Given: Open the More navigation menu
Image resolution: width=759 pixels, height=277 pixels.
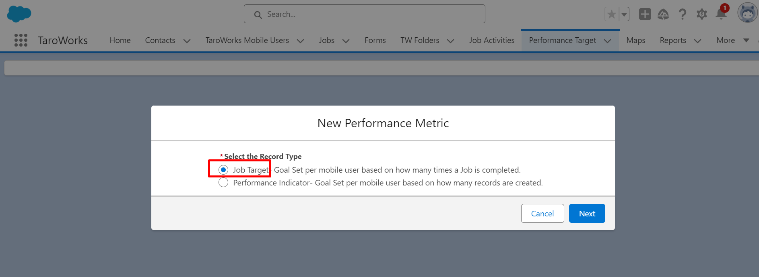Looking at the screenshot, I should coord(732,40).
